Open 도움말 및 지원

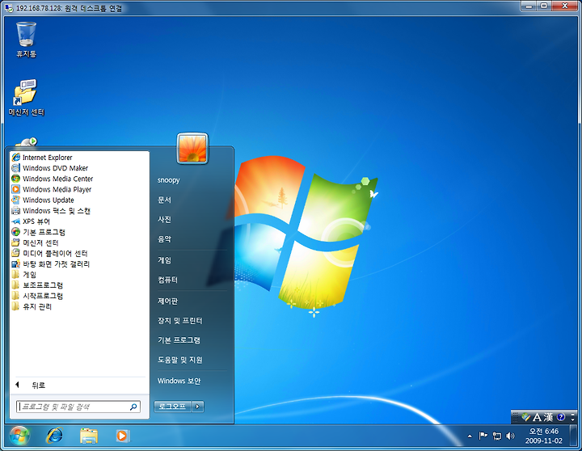click(180, 360)
